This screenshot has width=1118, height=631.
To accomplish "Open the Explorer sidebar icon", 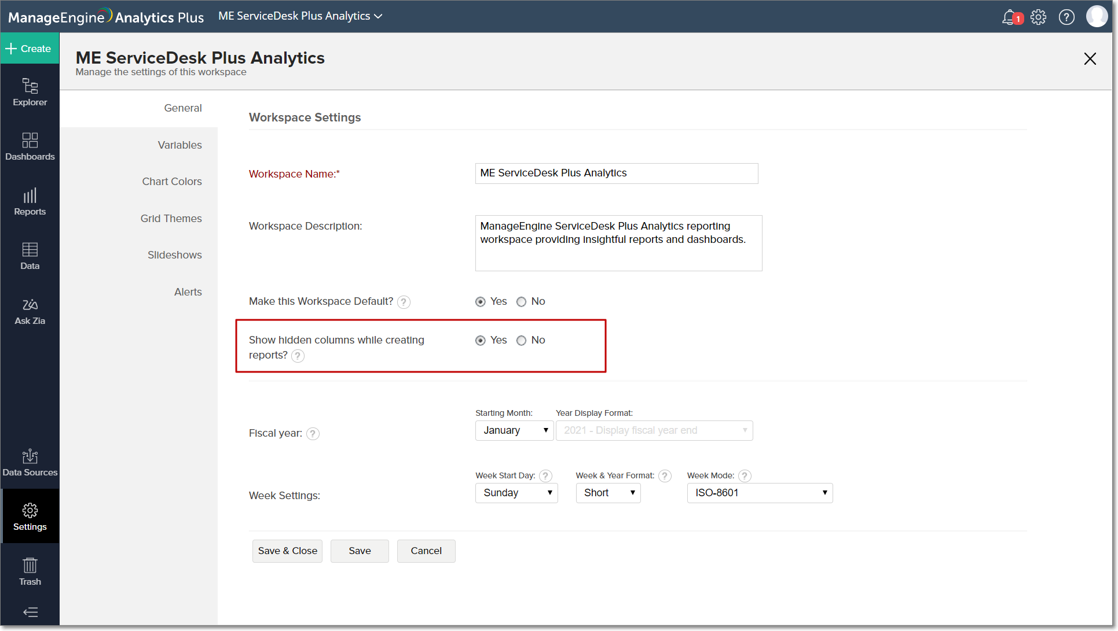I will click(x=30, y=92).
